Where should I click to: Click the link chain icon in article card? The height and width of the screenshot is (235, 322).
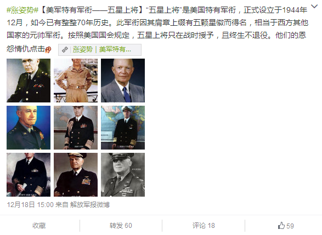pos(65,49)
